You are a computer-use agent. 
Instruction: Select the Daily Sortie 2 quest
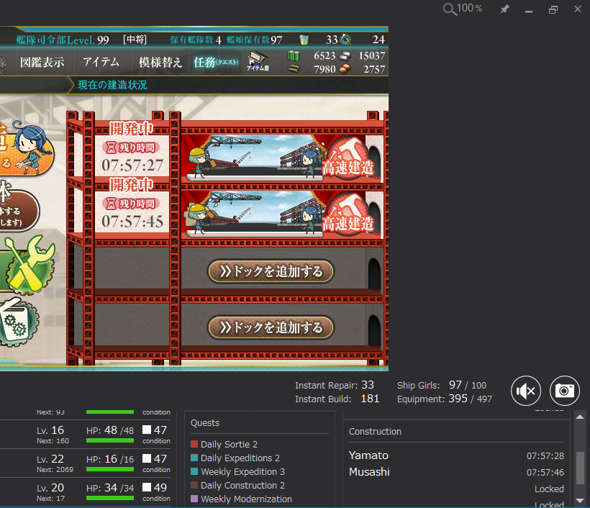[x=229, y=445]
